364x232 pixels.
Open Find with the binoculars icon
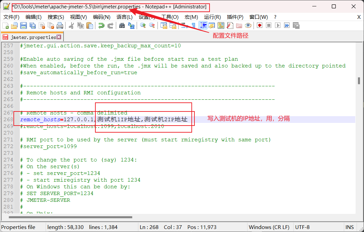click(122, 26)
